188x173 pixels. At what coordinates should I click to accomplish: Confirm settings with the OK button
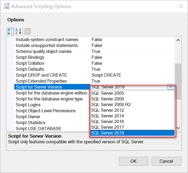click(x=133, y=161)
